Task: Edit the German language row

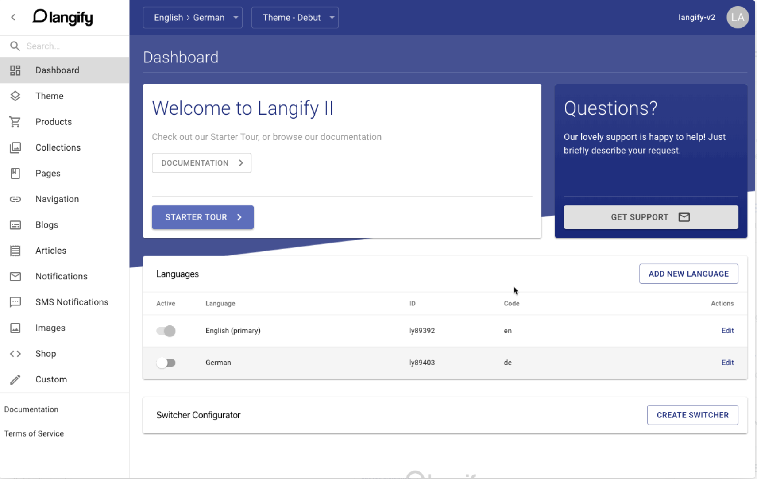Action: pyautogui.click(x=727, y=363)
